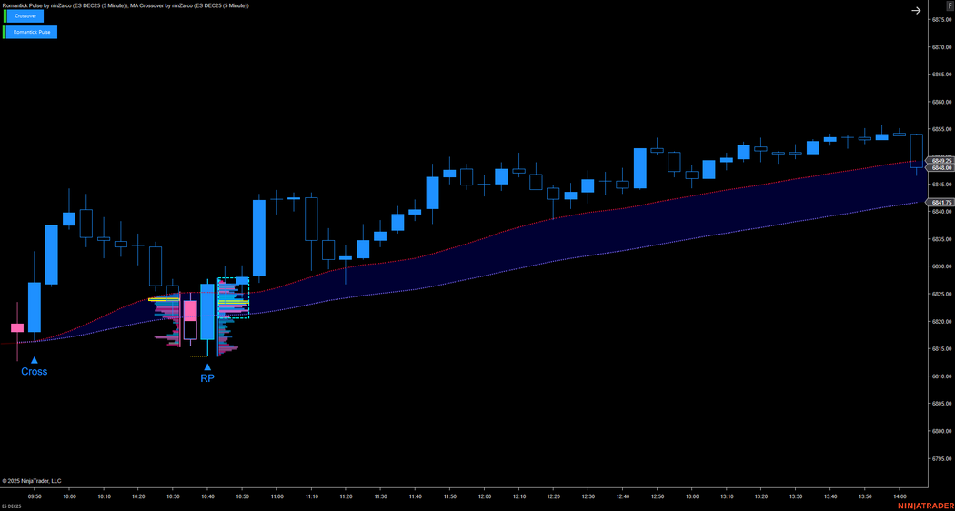Image resolution: width=955 pixels, height=511 pixels.
Task: Click the RP signal triangle marker
Action: (207, 366)
